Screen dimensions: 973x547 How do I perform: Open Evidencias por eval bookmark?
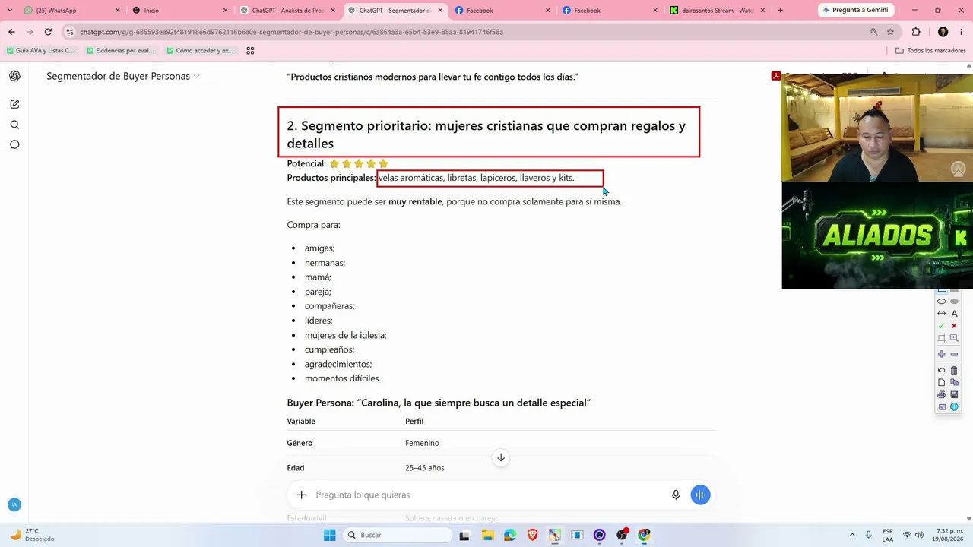[x=120, y=51]
